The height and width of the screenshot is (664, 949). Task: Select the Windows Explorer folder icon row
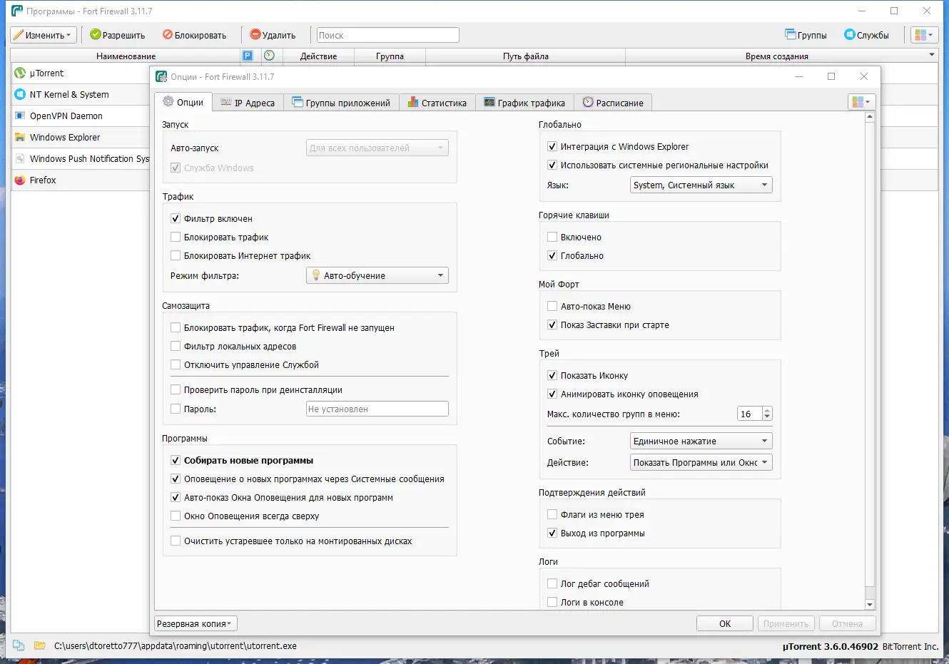click(20, 137)
